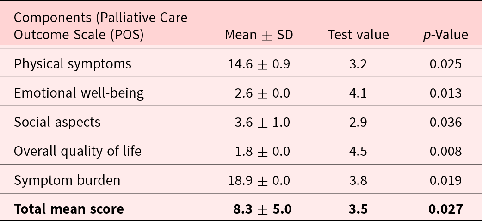
Task: Click the "Physical symptoms" row label
Action: [73, 64]
